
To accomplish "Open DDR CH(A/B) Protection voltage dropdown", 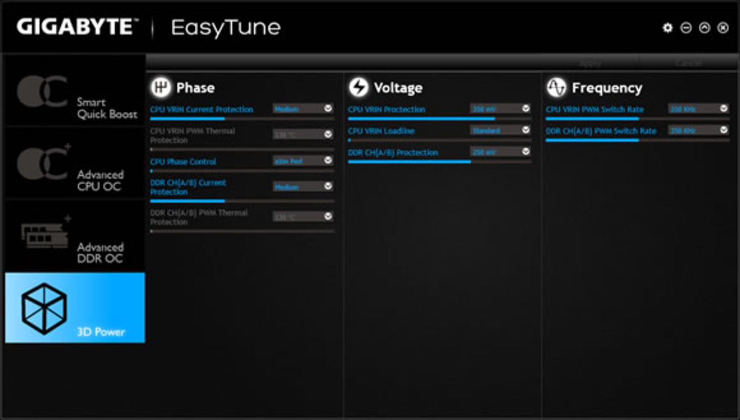I will tap(501, 152).
